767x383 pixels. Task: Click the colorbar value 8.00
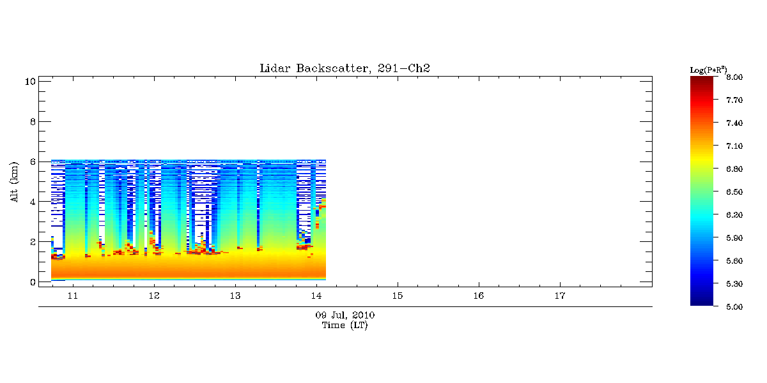[x=735, y=77]
